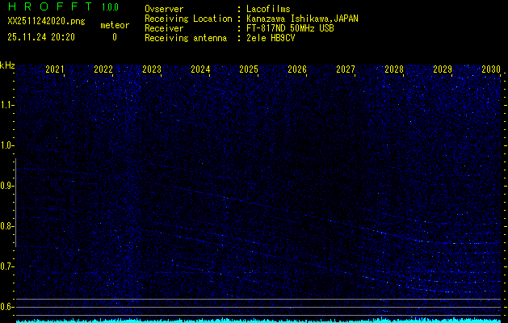Select the 25.11.24 20:20 timestamp
The height and width of the screenshot is (323, 508).
40,37
